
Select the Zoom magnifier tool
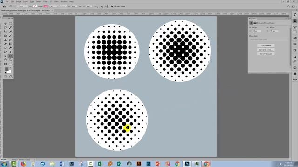coord(10,60)
